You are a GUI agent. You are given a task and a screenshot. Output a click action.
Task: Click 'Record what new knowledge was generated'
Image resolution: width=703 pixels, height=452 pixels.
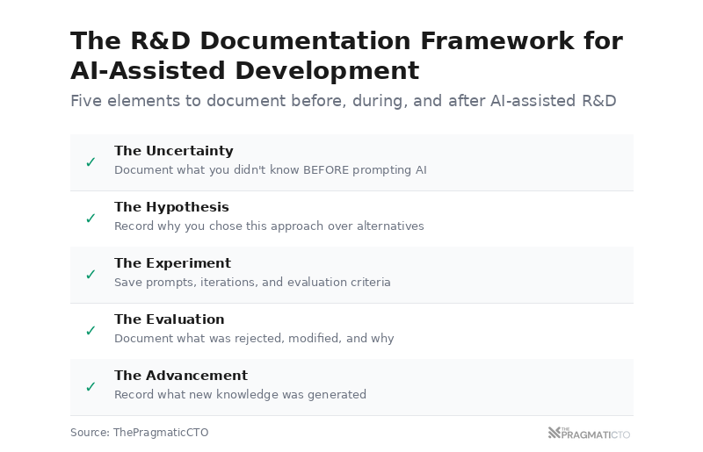(240, 395)
